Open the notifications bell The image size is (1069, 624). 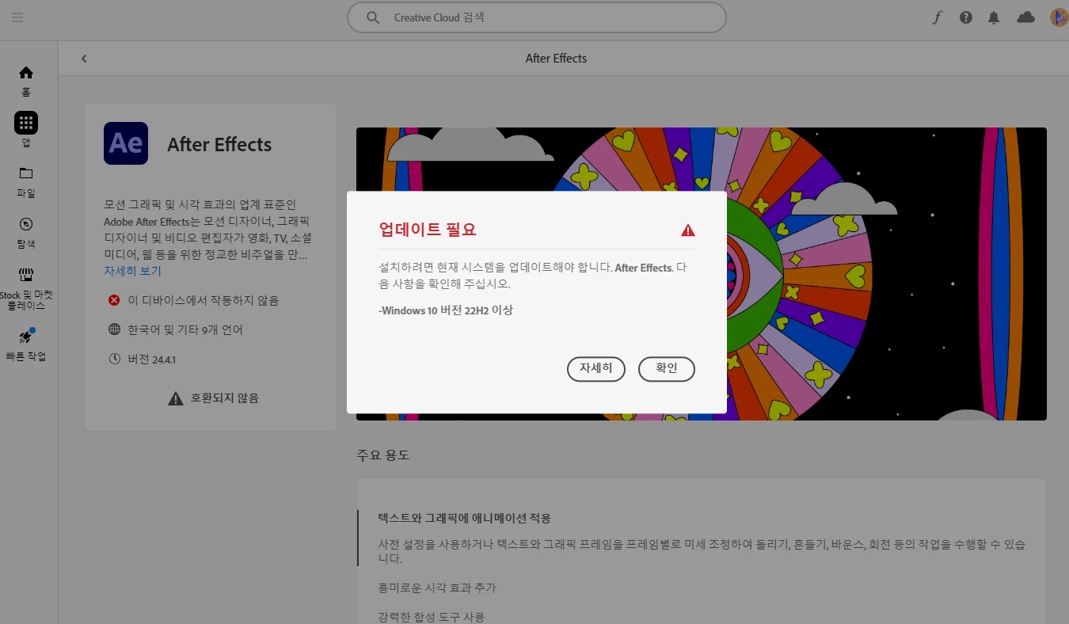[994, 17]
